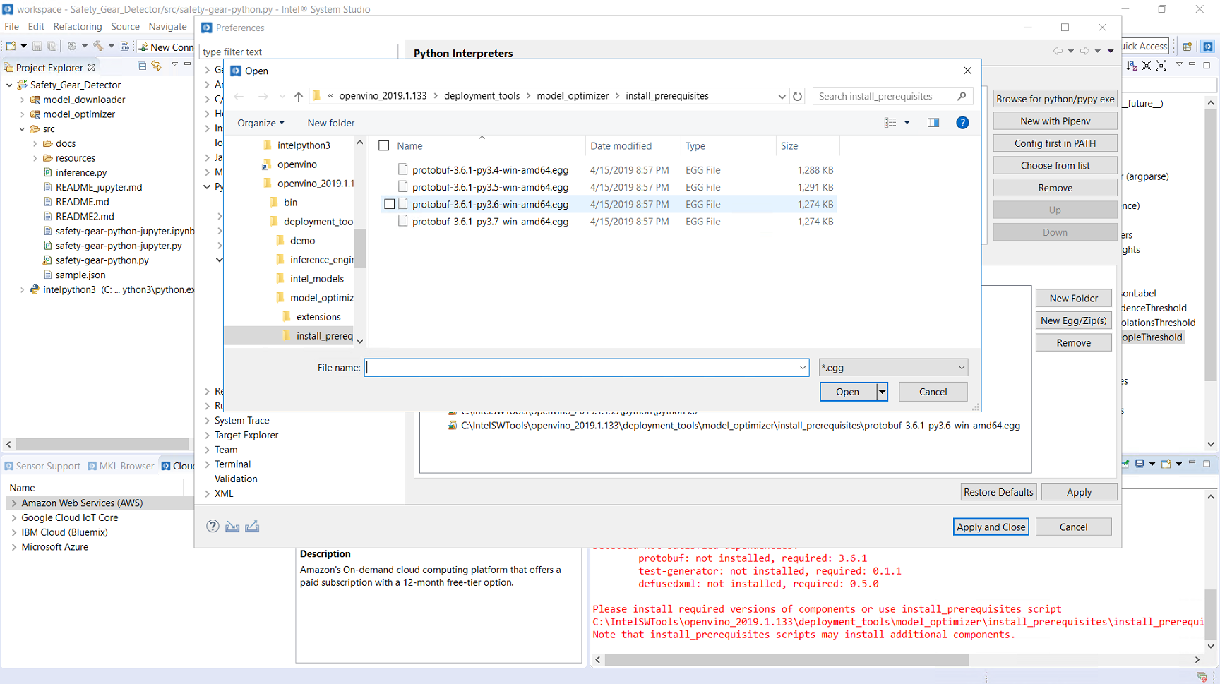Switch to the MKL Browser tab
This screenshot has height=684, width=1220.
pyautogui.click(x=121, y=466)
